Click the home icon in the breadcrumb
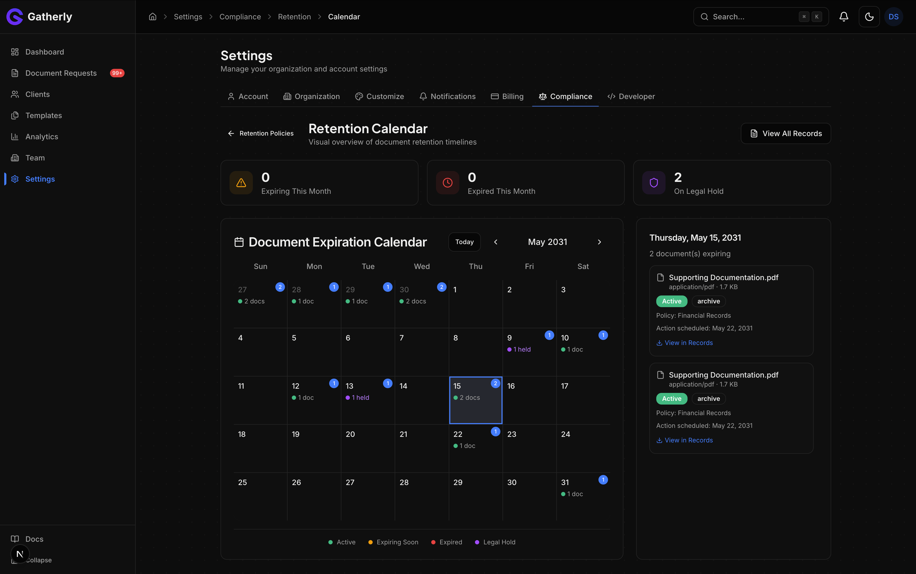Viewport: 916px width, 574px height. pos(153,16)
